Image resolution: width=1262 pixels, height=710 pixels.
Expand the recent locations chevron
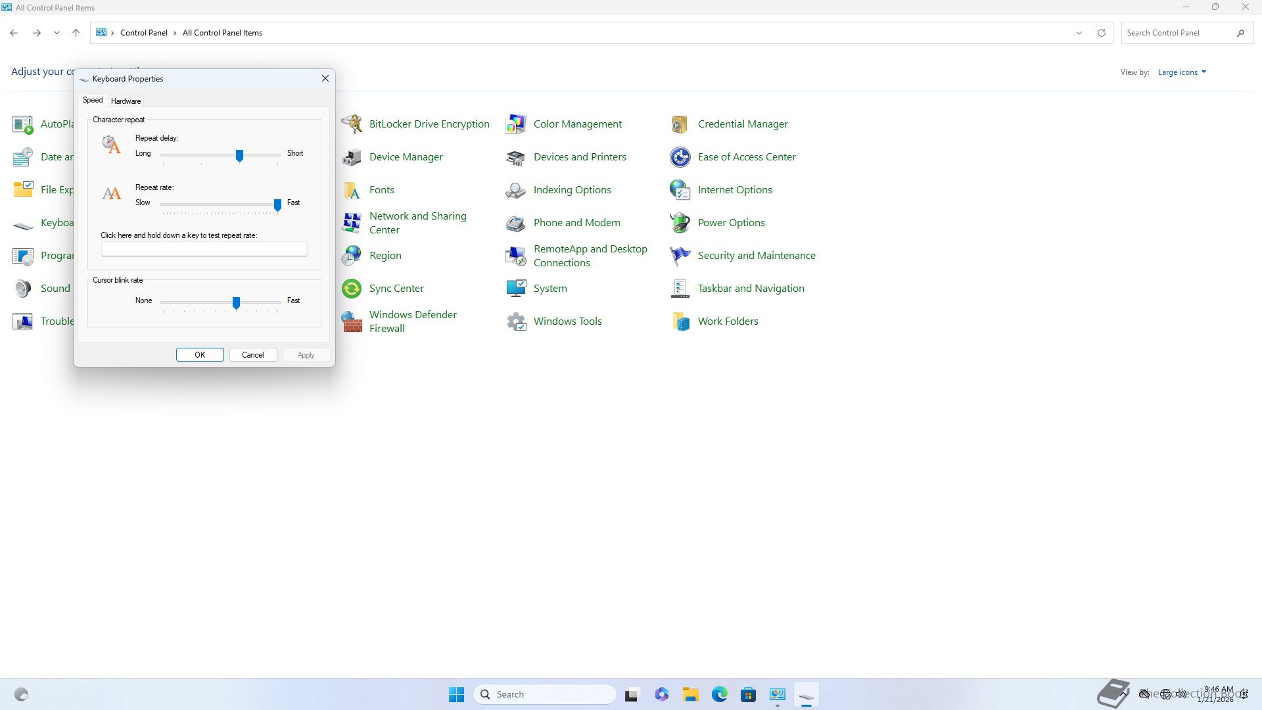tap(57, 33)
